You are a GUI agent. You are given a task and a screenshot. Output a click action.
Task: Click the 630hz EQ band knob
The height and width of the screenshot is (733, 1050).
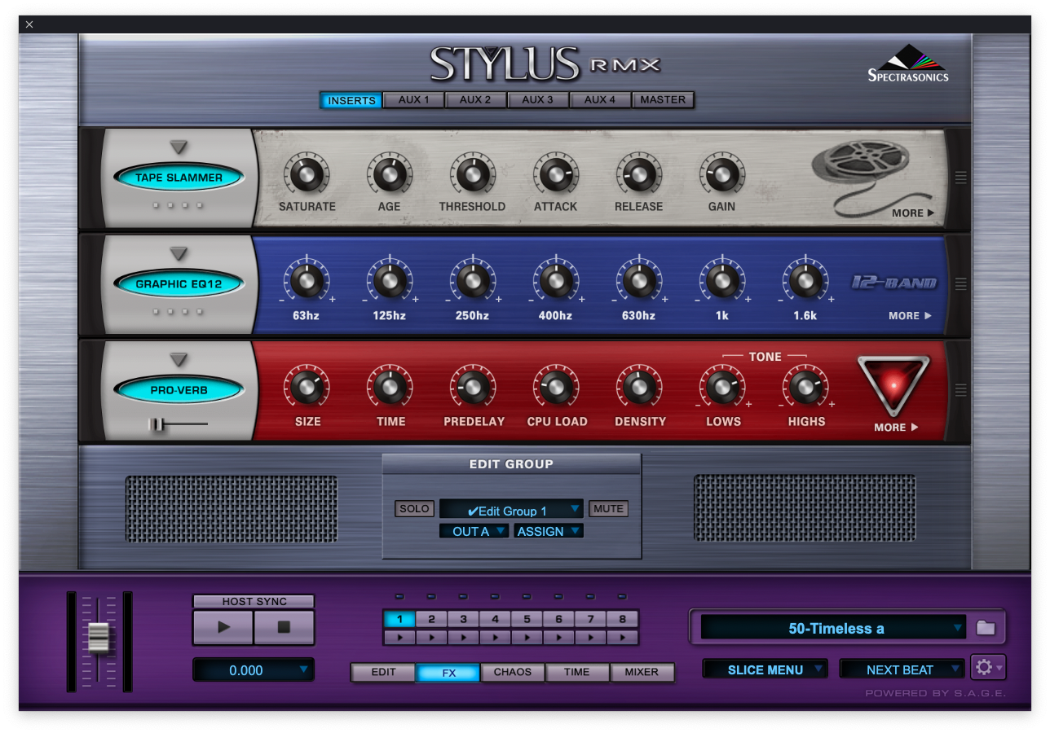639,281
